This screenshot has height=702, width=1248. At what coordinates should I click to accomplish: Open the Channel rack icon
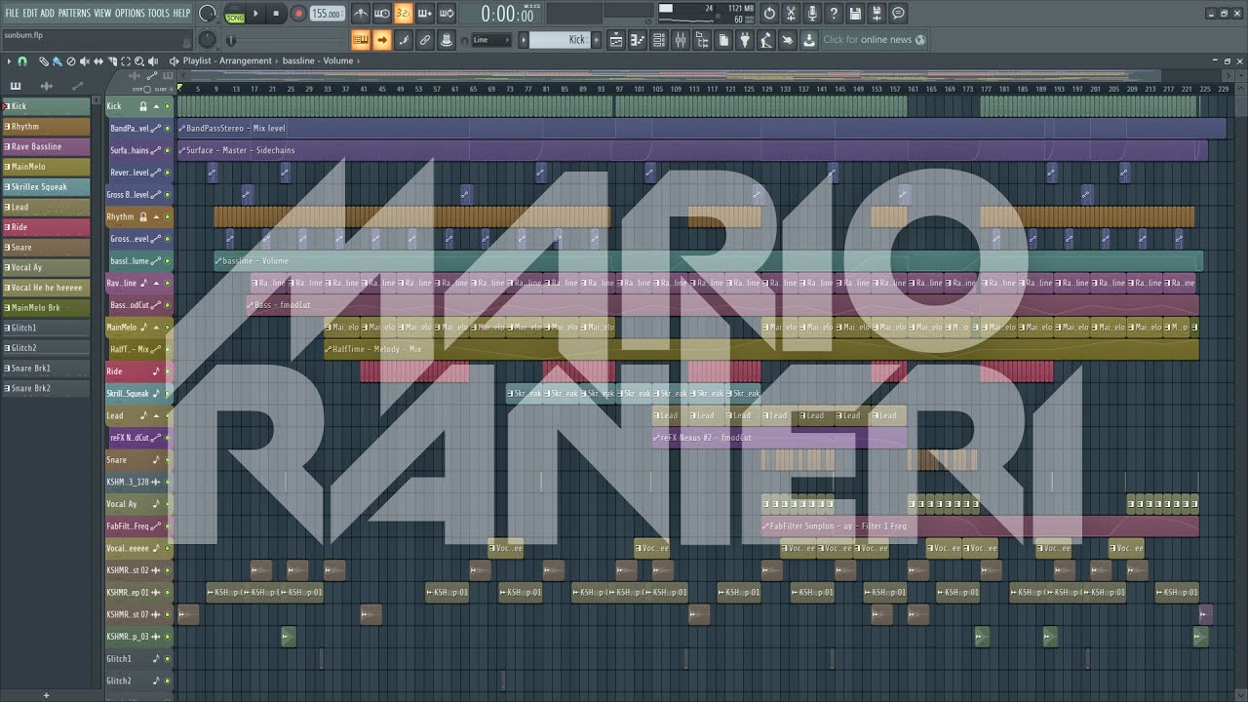coord(659,40)
